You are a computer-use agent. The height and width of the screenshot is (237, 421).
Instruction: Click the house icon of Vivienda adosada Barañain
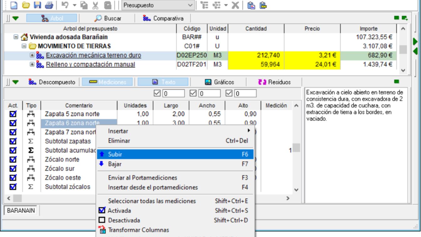(x=24, y=37)
